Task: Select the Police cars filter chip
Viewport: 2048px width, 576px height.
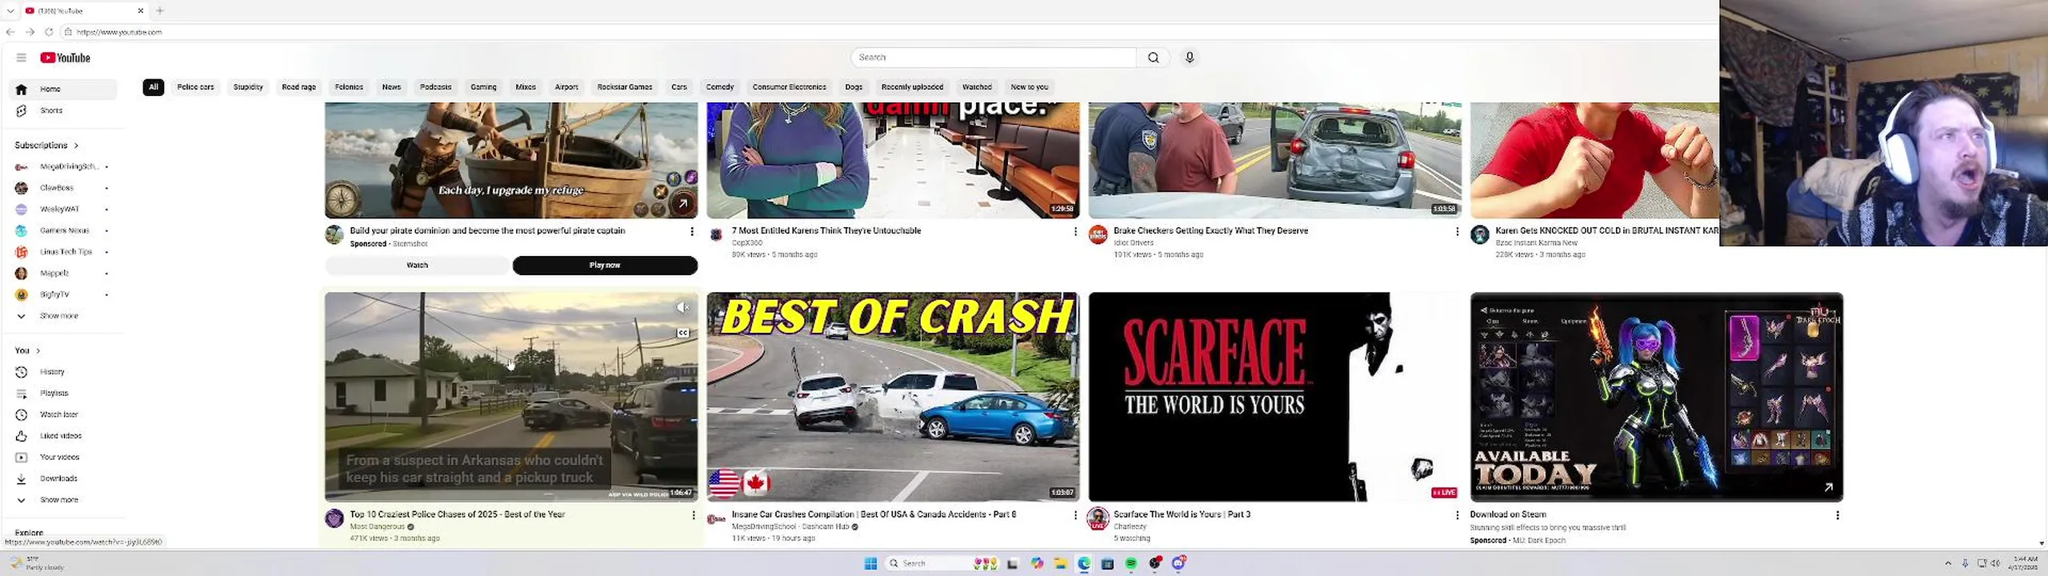Action: coord(195,87)
